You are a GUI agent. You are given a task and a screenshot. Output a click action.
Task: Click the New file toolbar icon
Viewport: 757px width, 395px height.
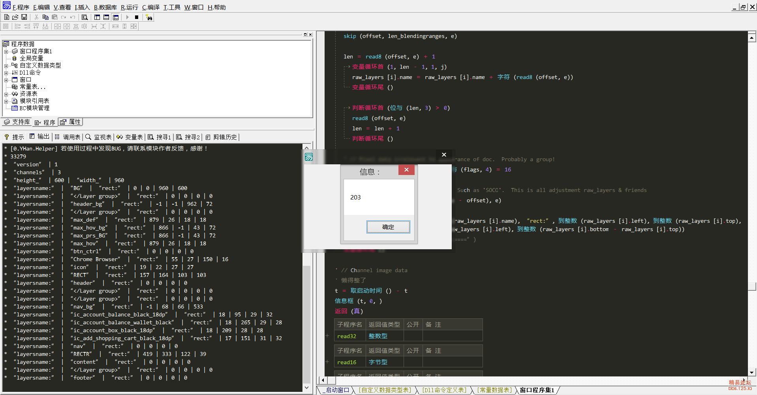pos(7,17)
